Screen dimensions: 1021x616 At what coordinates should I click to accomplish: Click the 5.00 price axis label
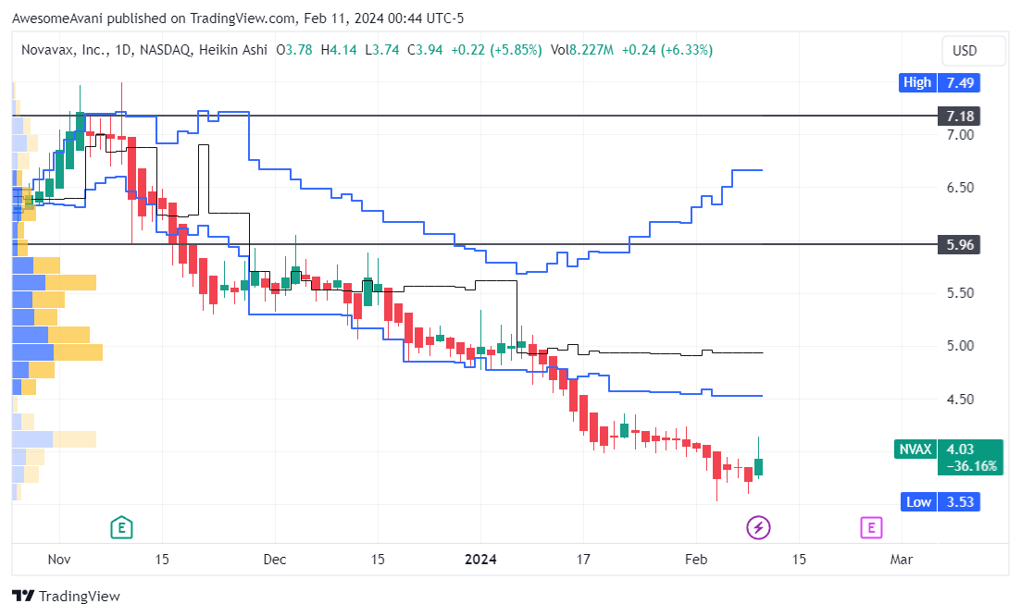(961, 346)
